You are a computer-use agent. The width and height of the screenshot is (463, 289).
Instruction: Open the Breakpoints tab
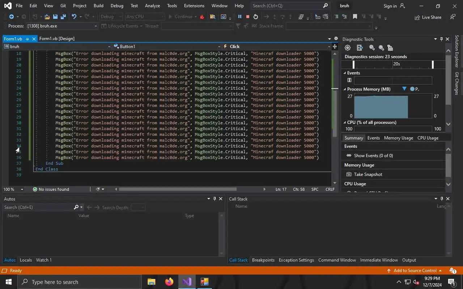[x=263, y=260]
